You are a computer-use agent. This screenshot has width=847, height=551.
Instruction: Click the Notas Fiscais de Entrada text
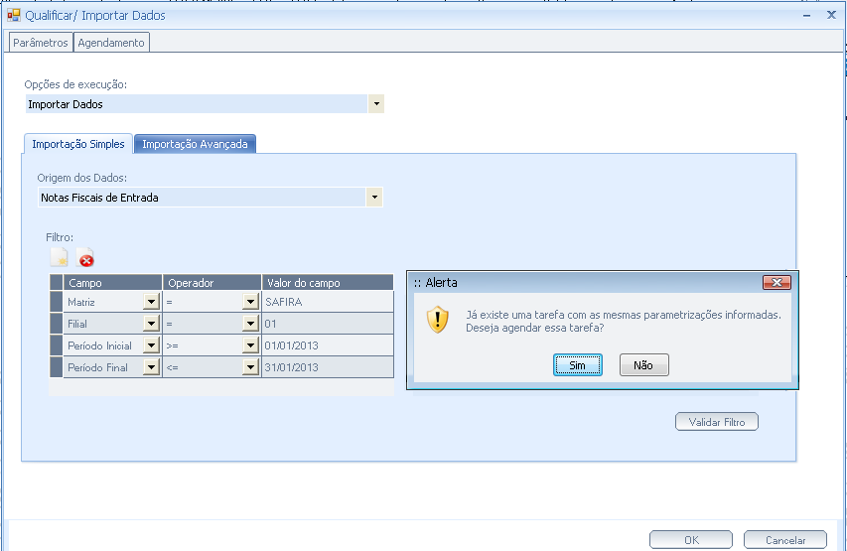[99, 198]
